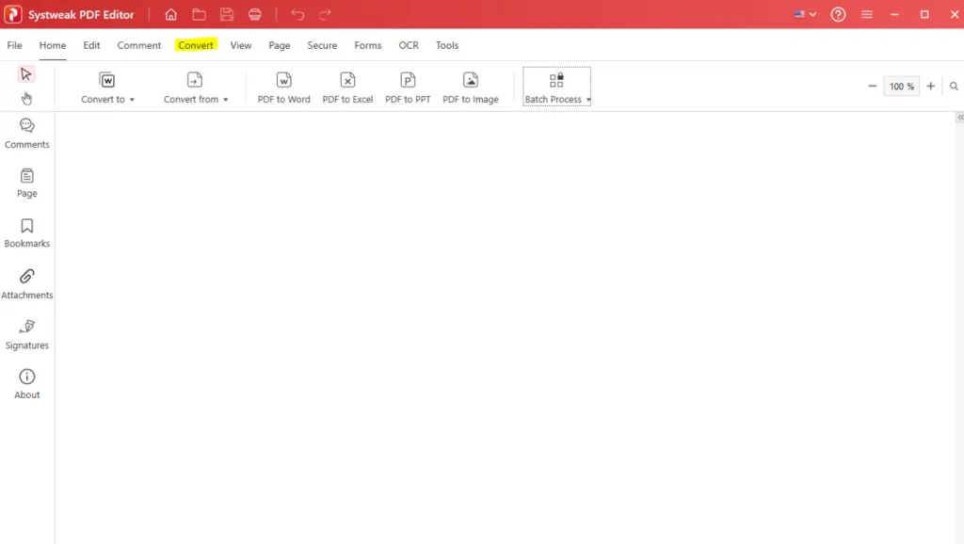This screenshot has height=544, width=964.
Task: Click the 100 % zoom field
Action: [x=901, y=87]
